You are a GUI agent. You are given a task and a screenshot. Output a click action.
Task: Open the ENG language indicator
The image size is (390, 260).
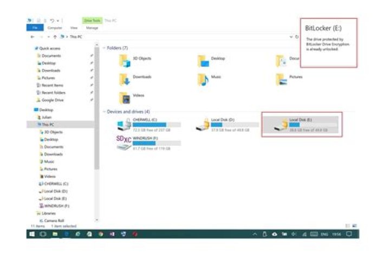pos(324,235)
